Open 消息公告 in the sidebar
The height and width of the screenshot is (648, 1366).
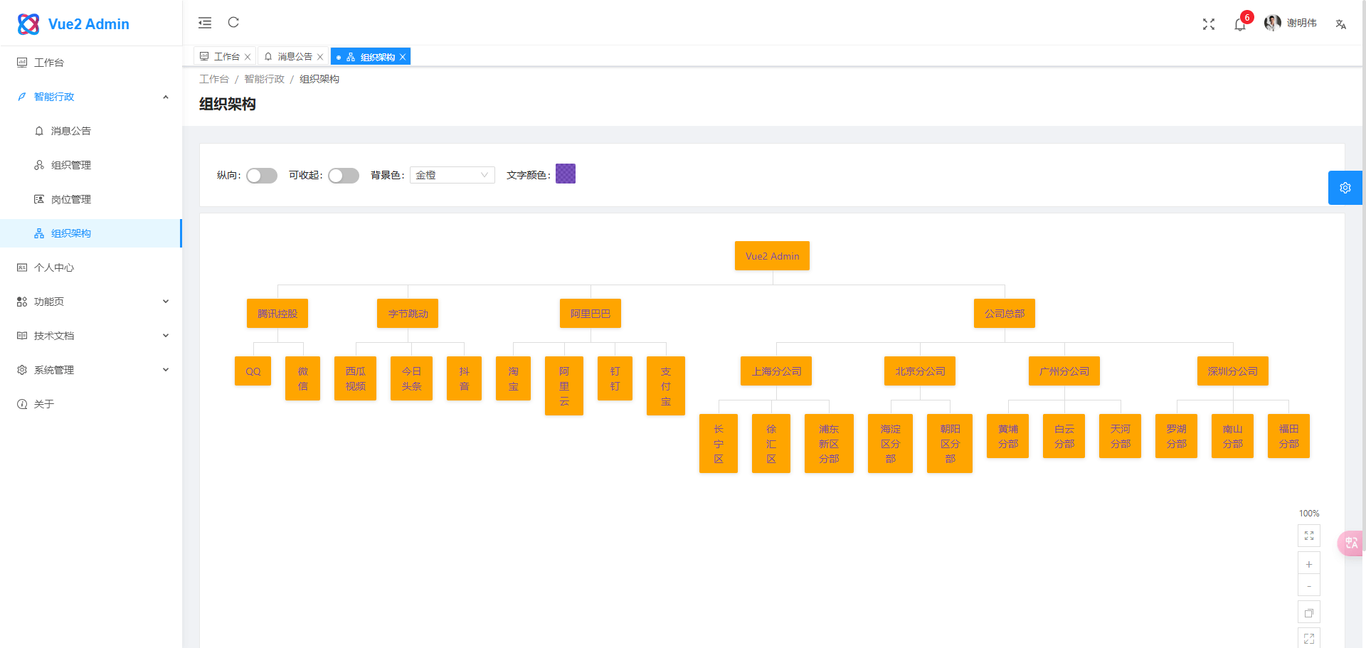(91, 131)
